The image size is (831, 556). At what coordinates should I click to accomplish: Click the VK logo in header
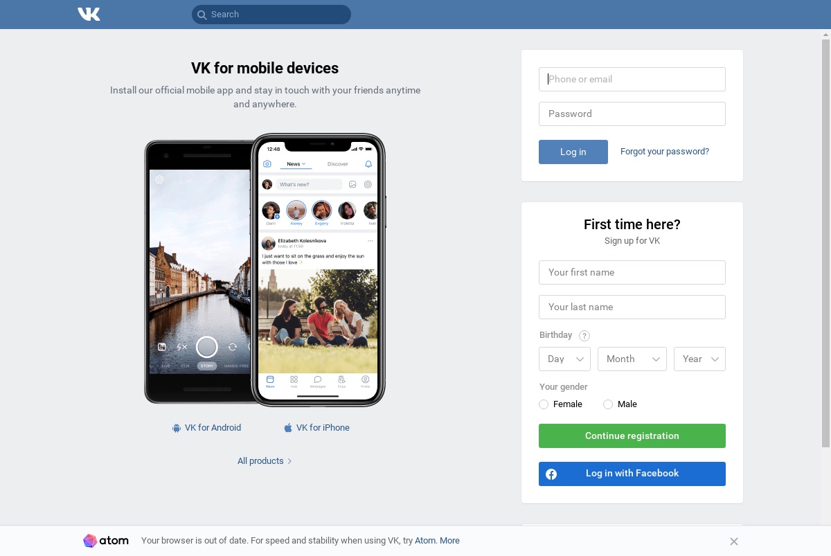click(89, 14)
